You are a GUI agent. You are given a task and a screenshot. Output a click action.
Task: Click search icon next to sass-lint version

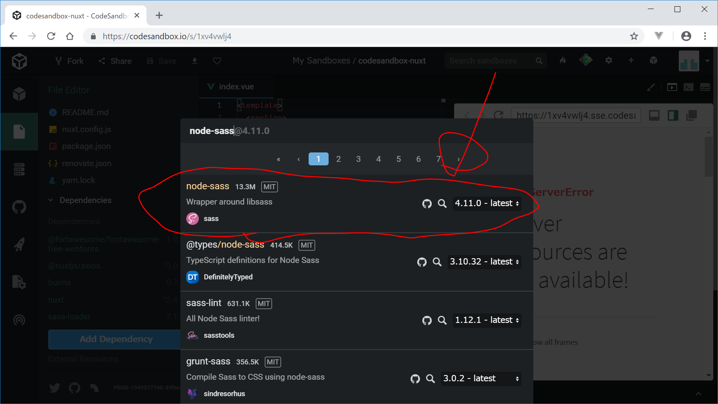pos(442,320)
